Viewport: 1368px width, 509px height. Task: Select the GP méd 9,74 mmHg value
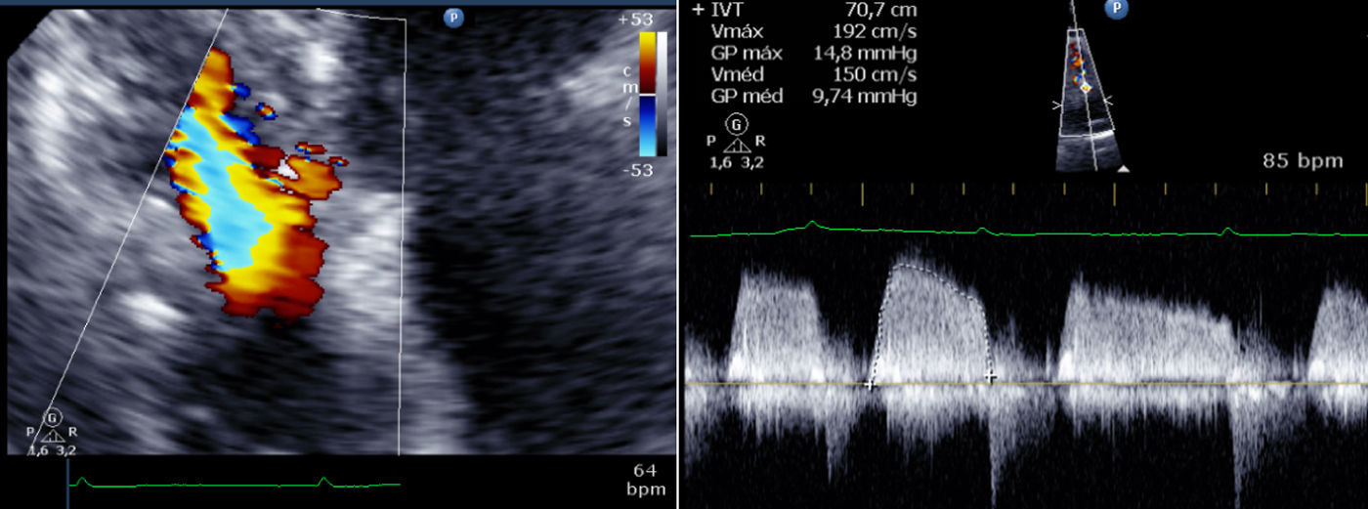click(x=865, y=96)
